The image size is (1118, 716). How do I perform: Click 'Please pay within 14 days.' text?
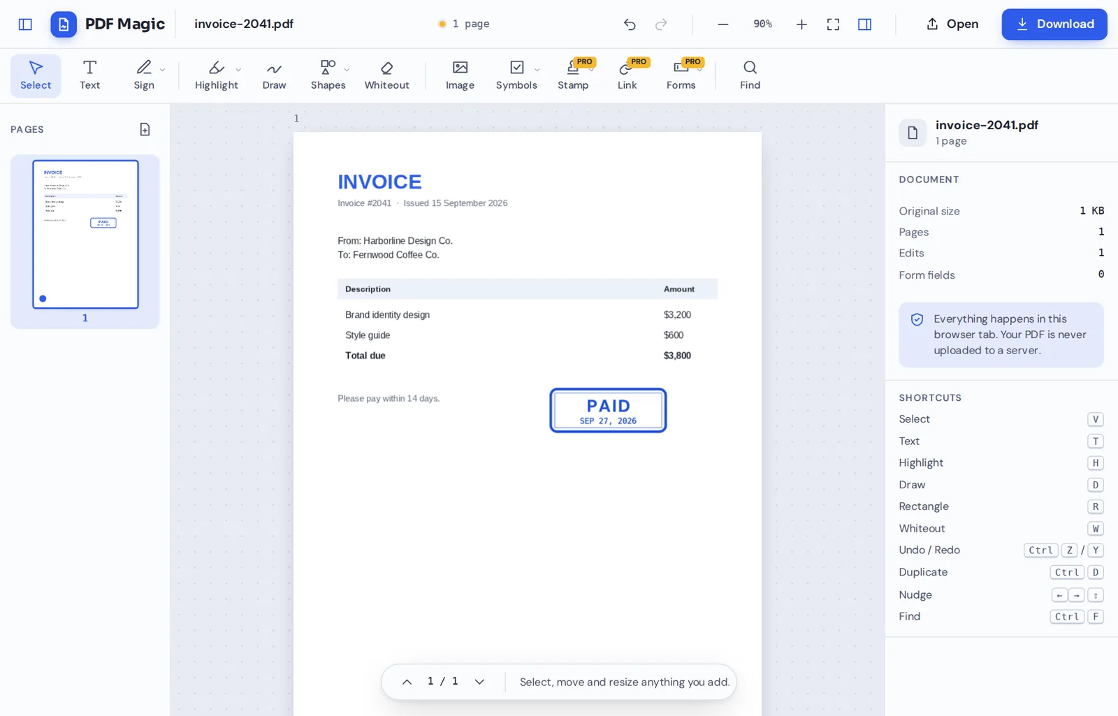point(389,398)
